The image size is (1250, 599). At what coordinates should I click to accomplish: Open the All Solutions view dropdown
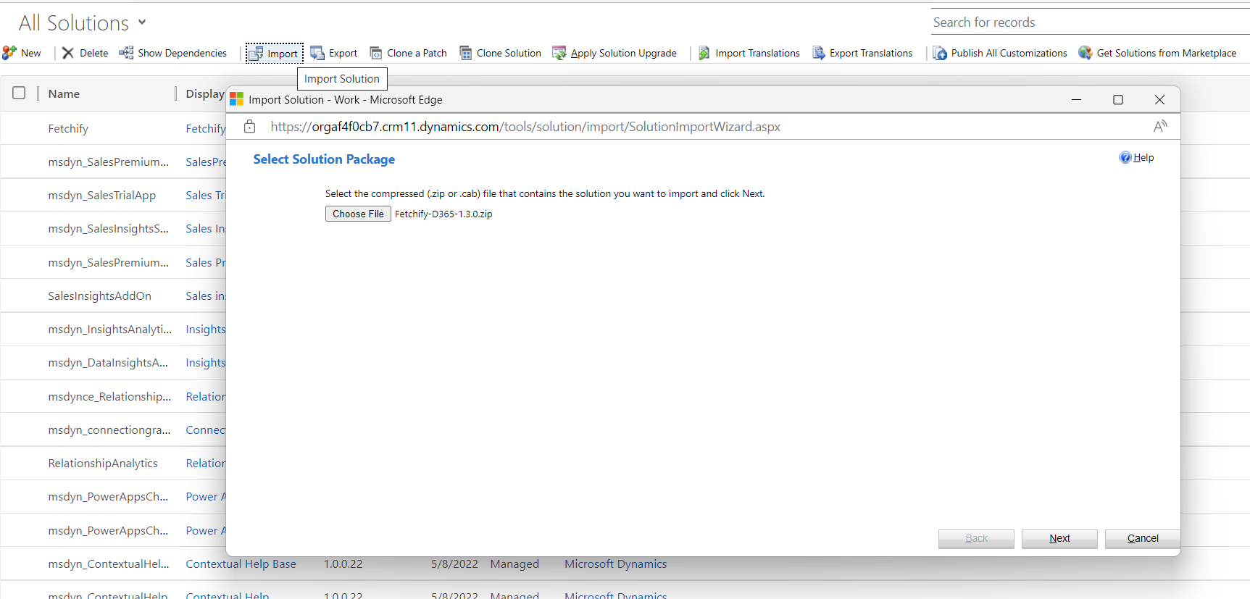click(142, 22)
